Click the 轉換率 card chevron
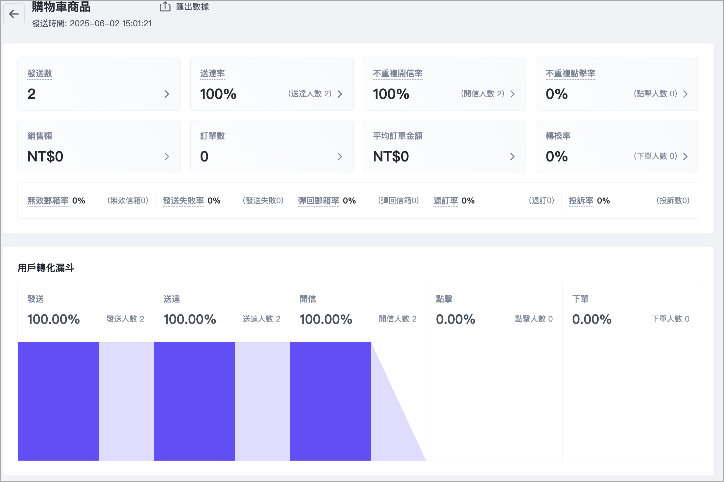 [x=685, y=157]
